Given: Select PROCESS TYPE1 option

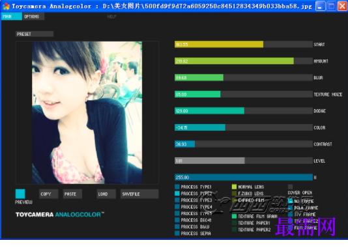Looking at the screenshot, I should (193, 187).
